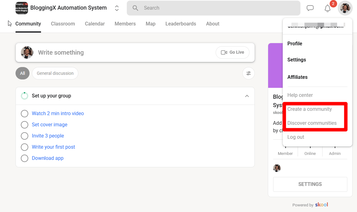
Task: Check the Invite 3 people circle
Action: [x=25, y=136]
